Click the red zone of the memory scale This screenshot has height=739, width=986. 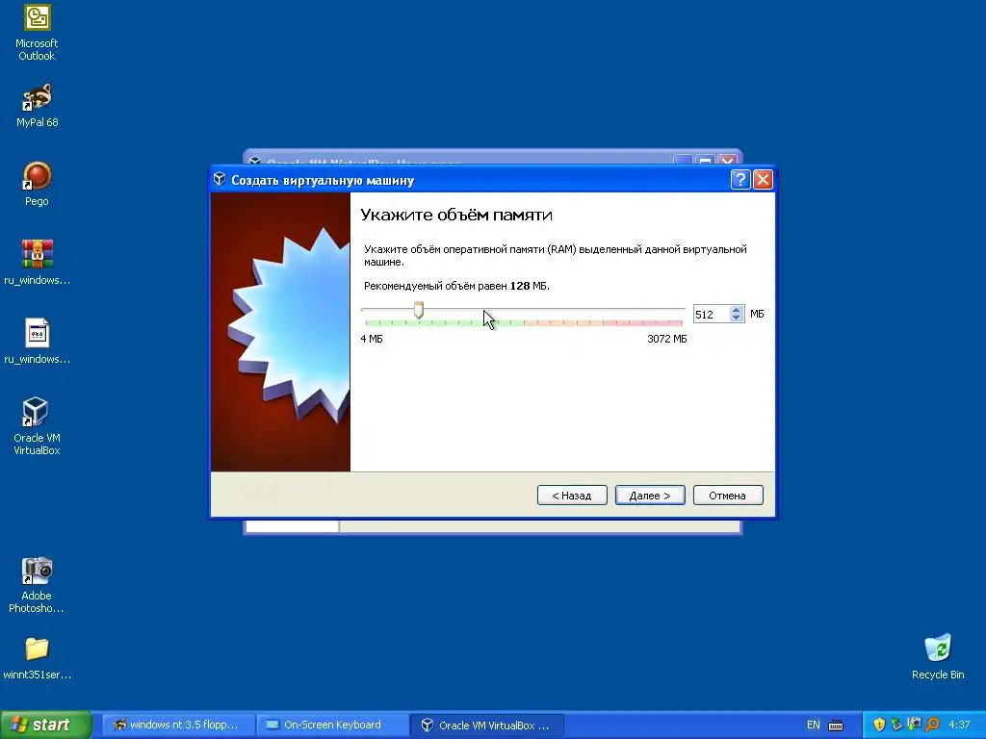coord(642,323)
